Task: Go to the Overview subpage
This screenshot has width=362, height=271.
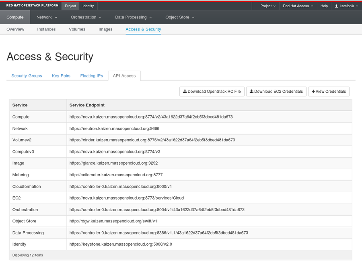Action: 15,29
